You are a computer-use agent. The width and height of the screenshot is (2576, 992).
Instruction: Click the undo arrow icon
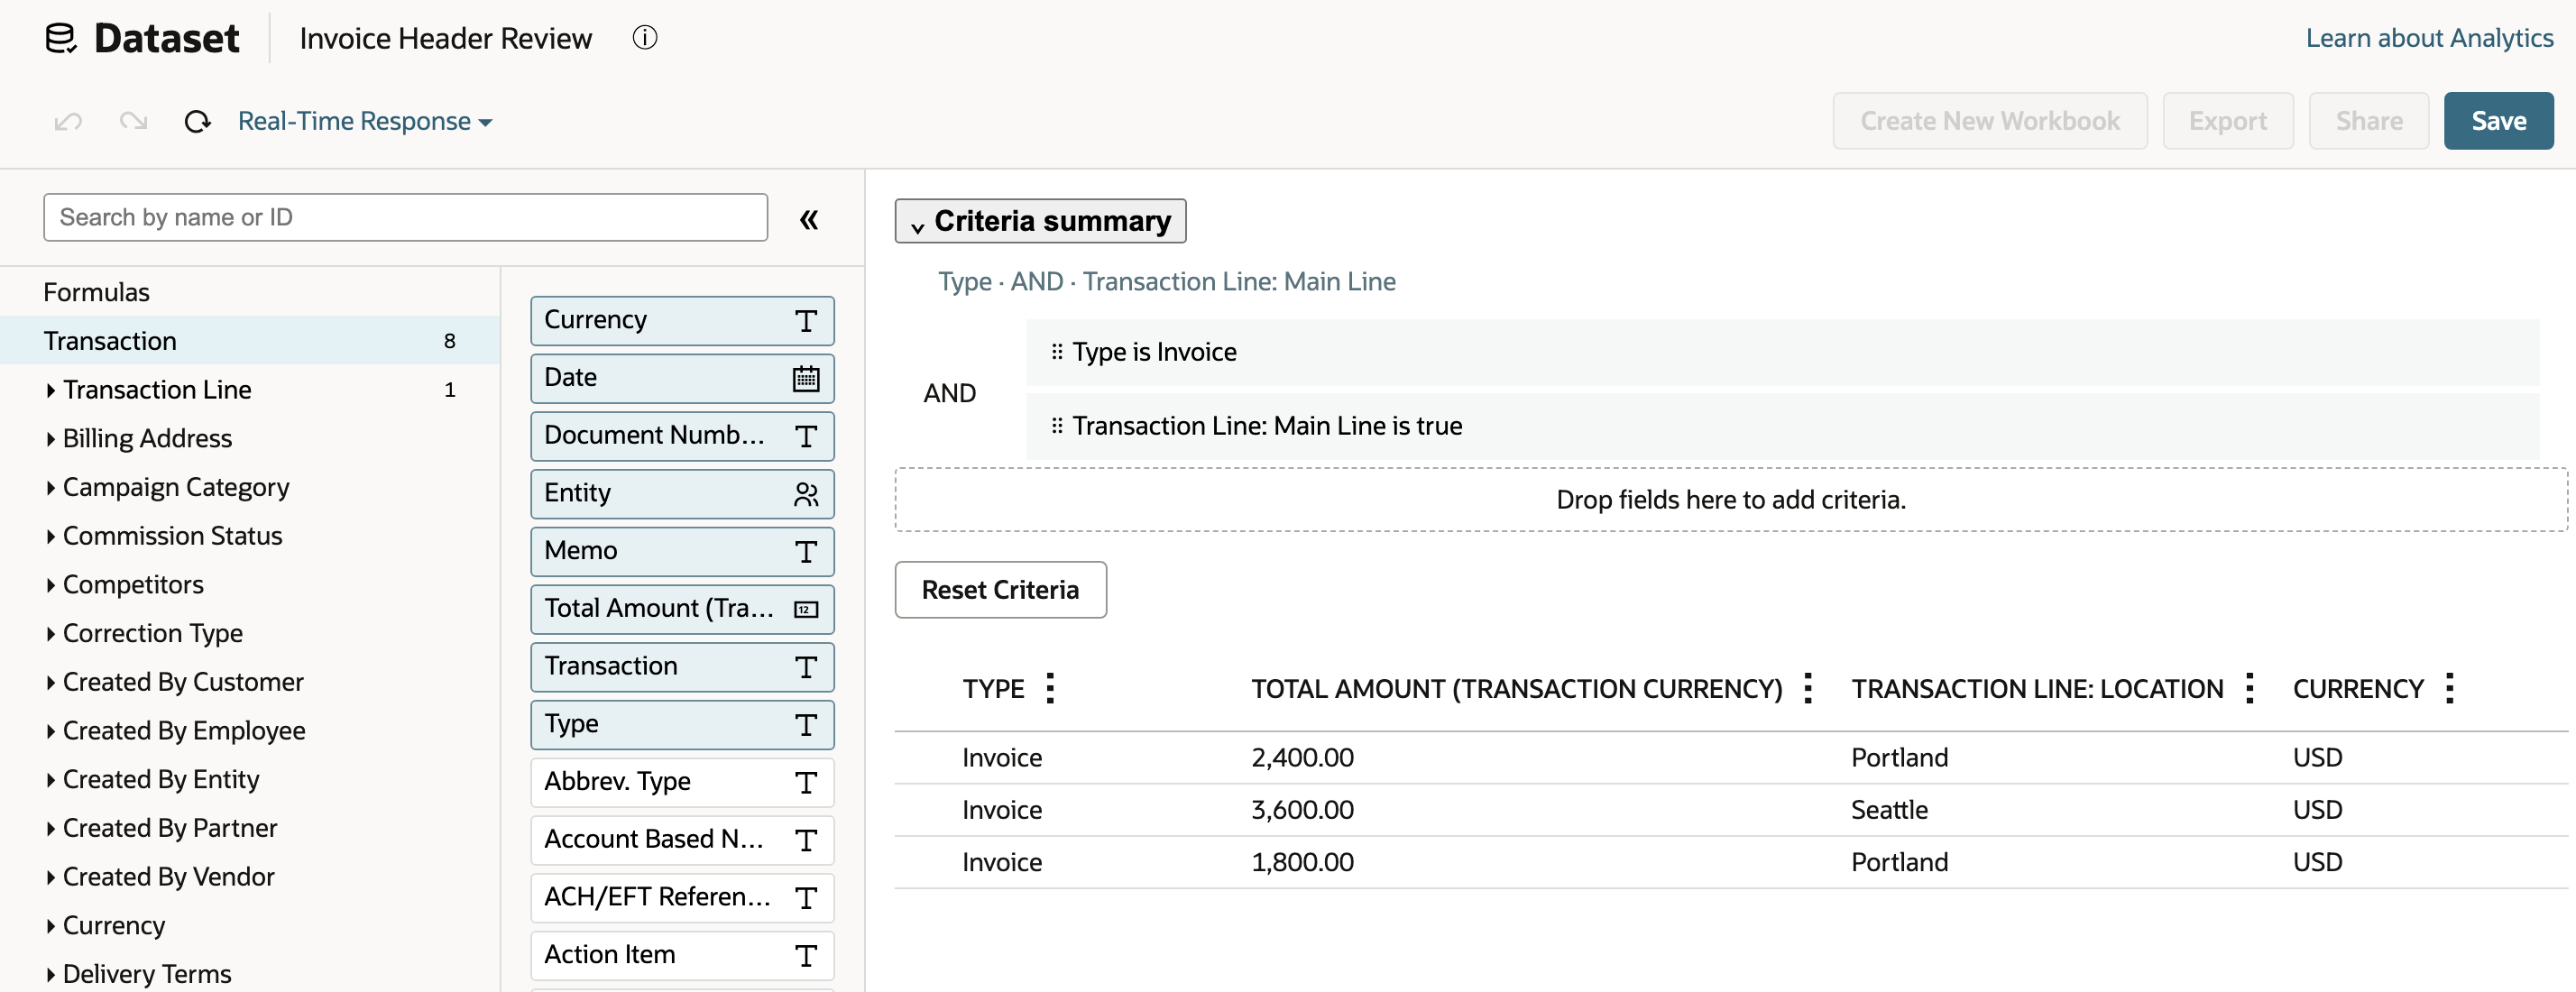68,122
